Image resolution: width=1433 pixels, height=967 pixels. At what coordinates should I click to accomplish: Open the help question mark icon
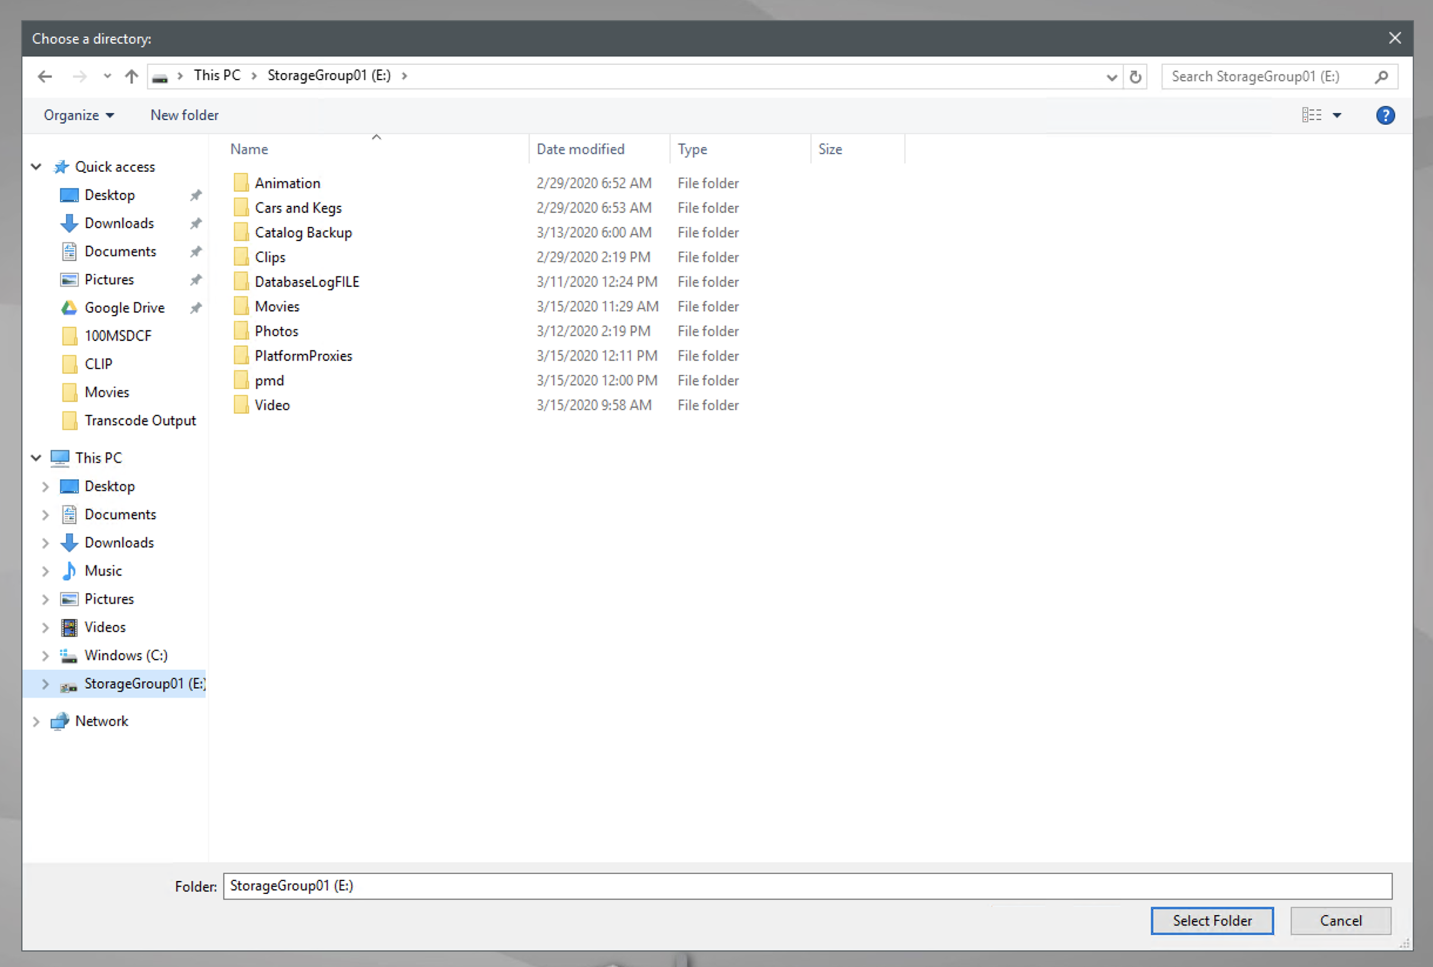(x=1385, y=115)
